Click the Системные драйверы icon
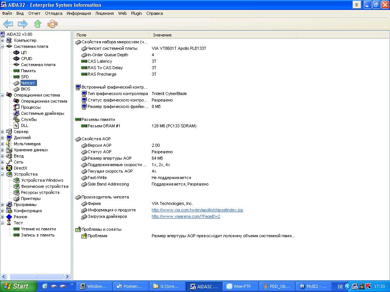This screenshot has height=292, width=390. [16, 113]
